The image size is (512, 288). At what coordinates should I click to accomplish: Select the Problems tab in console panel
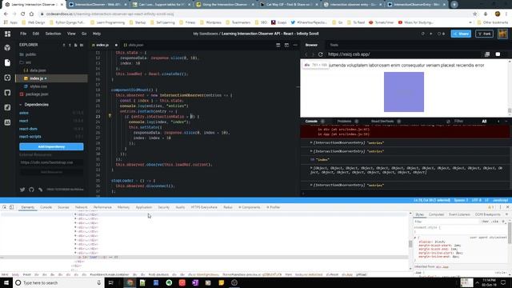click(344, 121)
